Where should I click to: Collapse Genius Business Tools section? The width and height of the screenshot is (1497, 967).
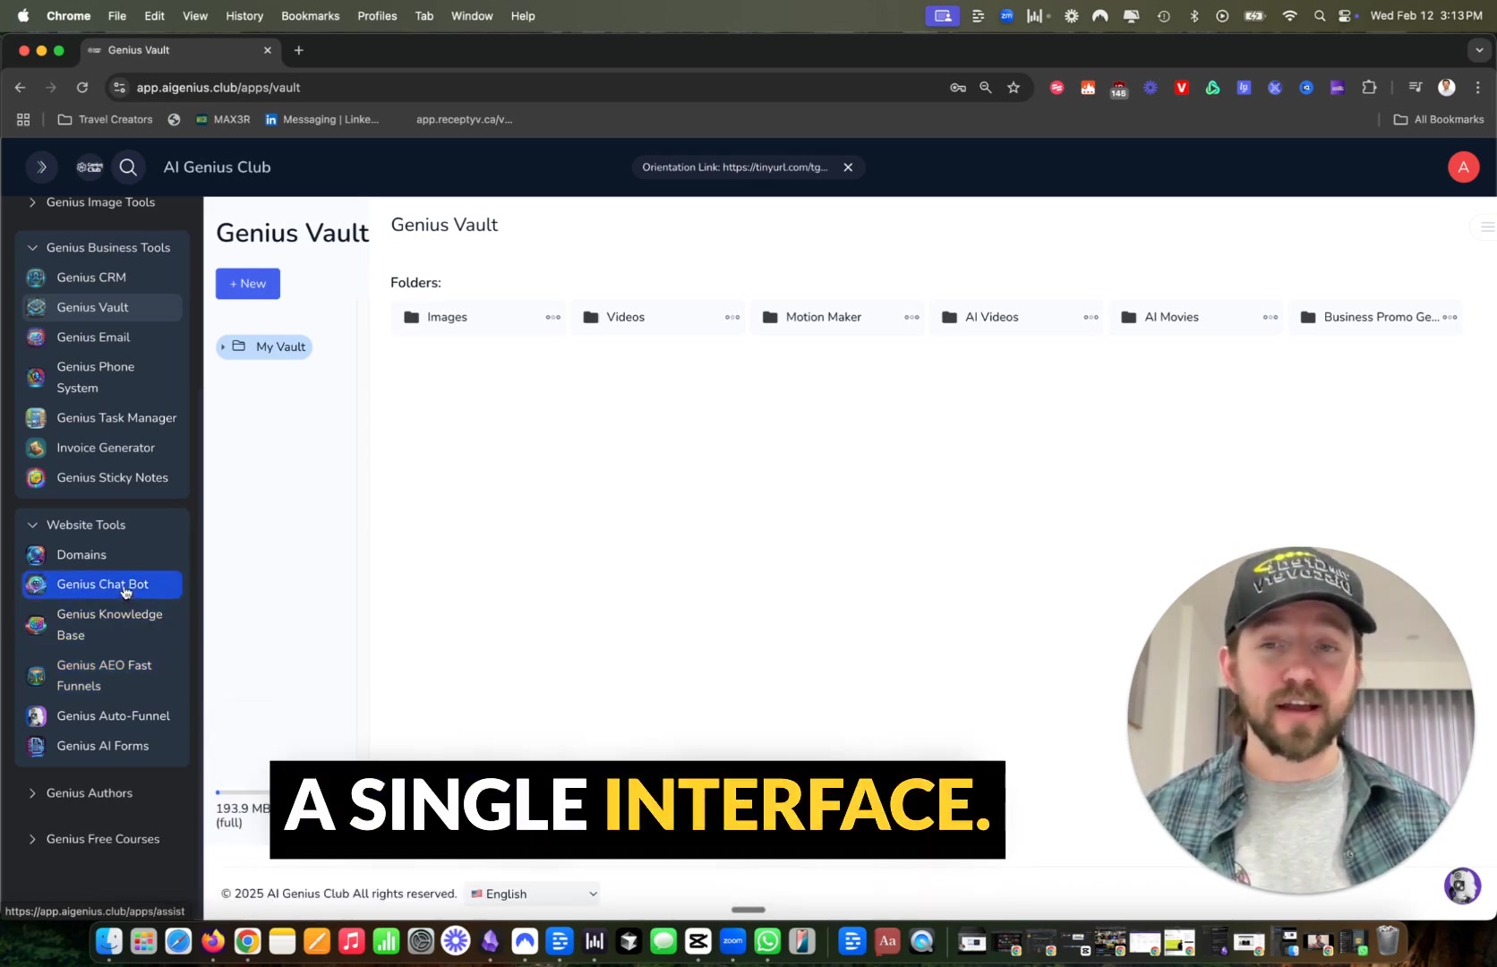tap(101, 248)
